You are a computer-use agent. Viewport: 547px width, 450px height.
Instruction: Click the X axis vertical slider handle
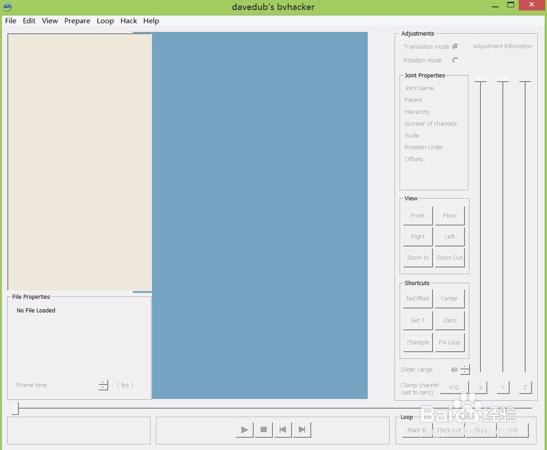(480, 79)
